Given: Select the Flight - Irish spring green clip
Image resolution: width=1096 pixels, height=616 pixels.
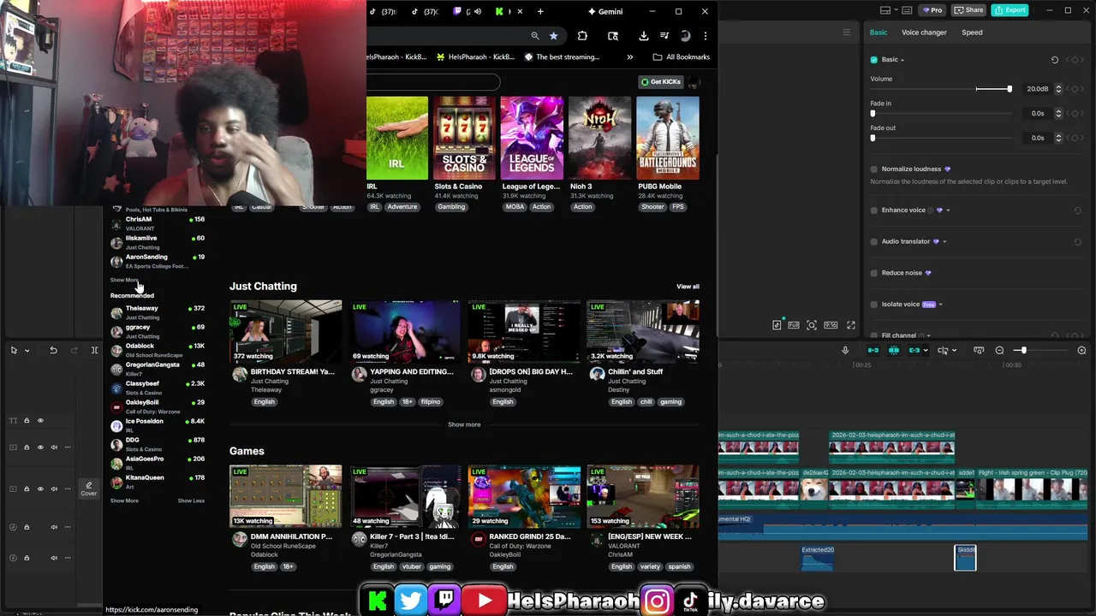Looking at the screenshot, I should click(1033, 489).
